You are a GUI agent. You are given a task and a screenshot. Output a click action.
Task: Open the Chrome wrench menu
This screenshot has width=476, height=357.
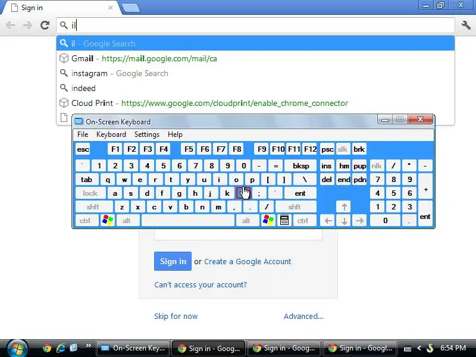(x=466, y=25)
